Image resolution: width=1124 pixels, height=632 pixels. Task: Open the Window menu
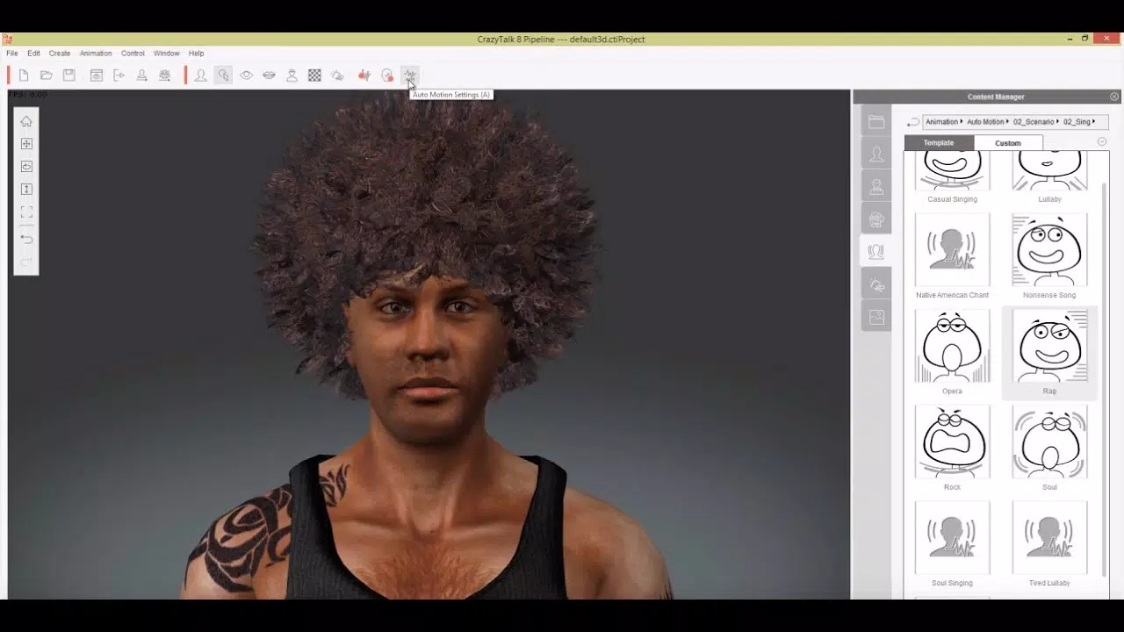point(167,54)
